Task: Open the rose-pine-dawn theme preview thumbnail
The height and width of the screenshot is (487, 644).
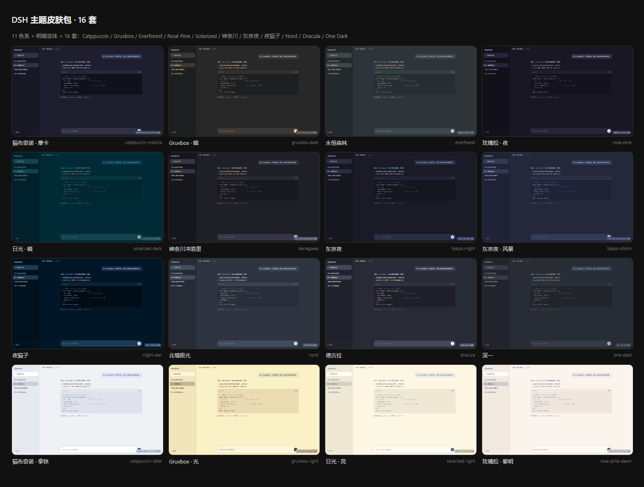Action: click(557, 410)
